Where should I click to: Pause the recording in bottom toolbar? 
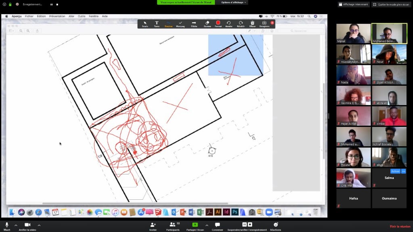coord(244,224)
